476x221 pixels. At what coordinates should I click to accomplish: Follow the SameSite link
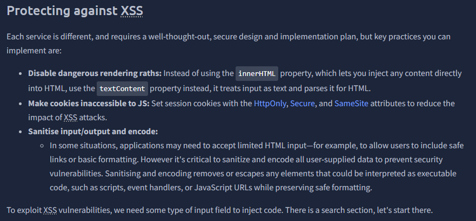click(351, 103)
